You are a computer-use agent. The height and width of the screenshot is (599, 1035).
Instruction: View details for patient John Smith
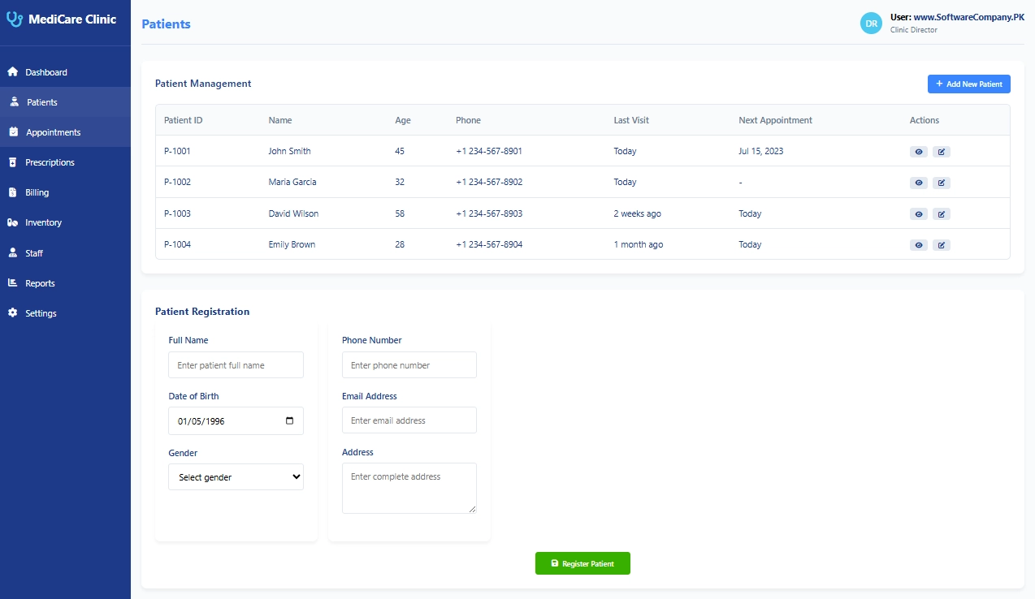click(x=919, y=151)
